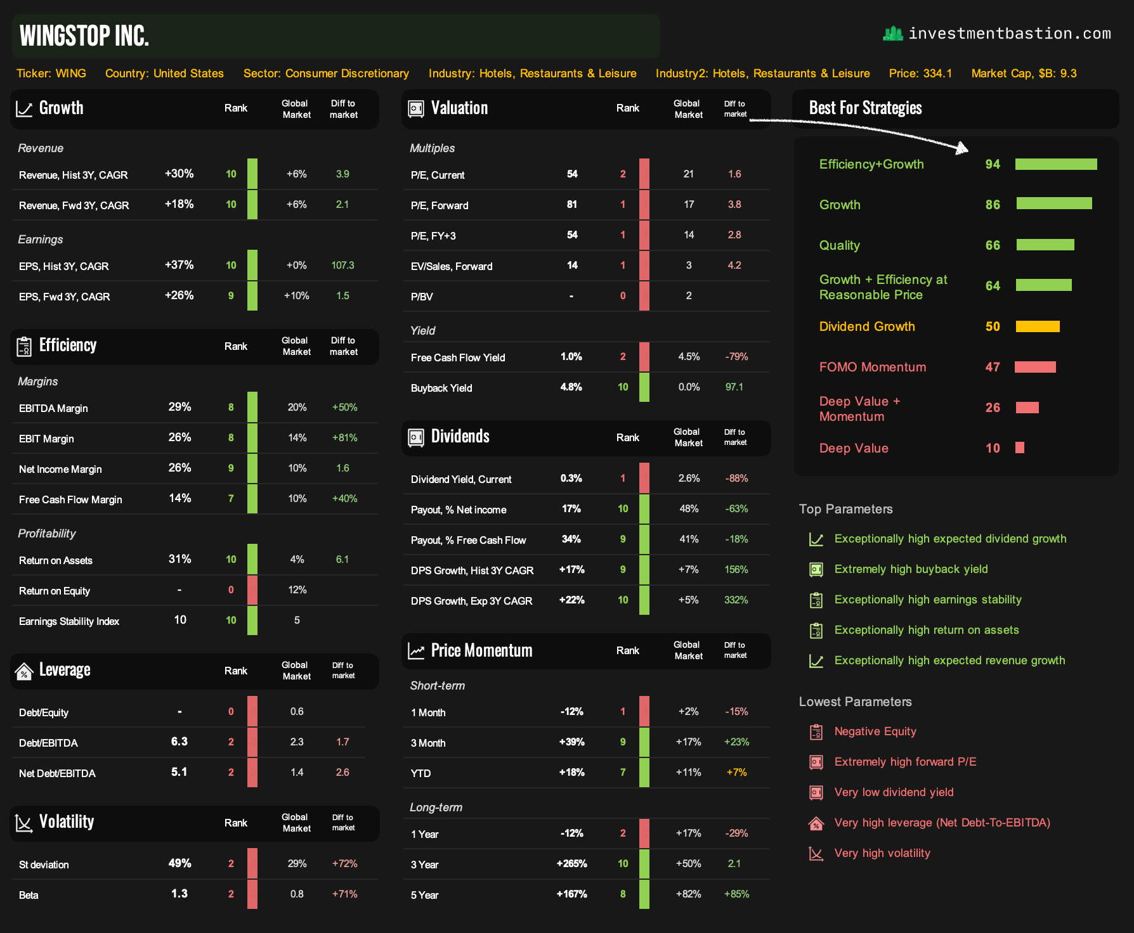Screen dimensions: 1134x933
Task: Click the St deviation row label
Action: 44,865
